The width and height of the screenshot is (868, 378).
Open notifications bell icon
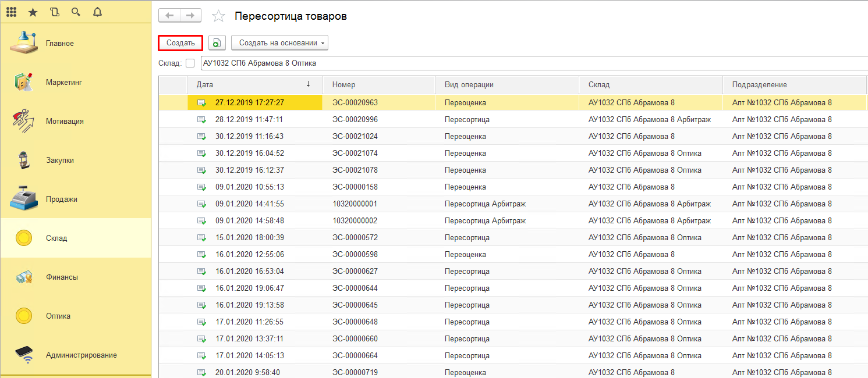[97, 12]
